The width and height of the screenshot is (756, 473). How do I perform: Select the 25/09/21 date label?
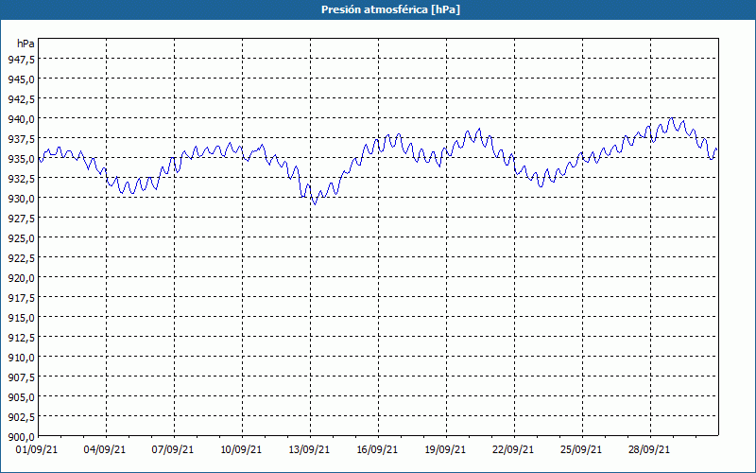(581, 449)
